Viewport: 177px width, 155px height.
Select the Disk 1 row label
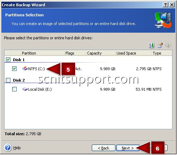[x=19, y=60]
